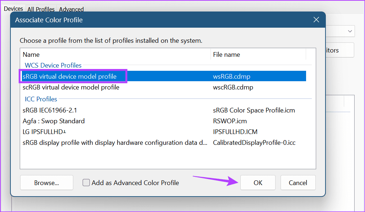Screen dimensions: 365x212
Task: Select scRGB virtual device model profile
Action: click(x=163, y=87)
